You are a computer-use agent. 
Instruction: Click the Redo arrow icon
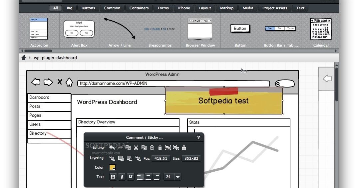[x=120, y=148]
